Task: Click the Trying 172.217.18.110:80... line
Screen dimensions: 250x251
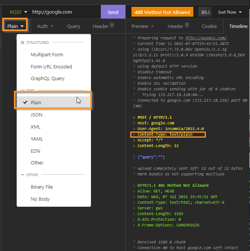Action: coord(173,95)
